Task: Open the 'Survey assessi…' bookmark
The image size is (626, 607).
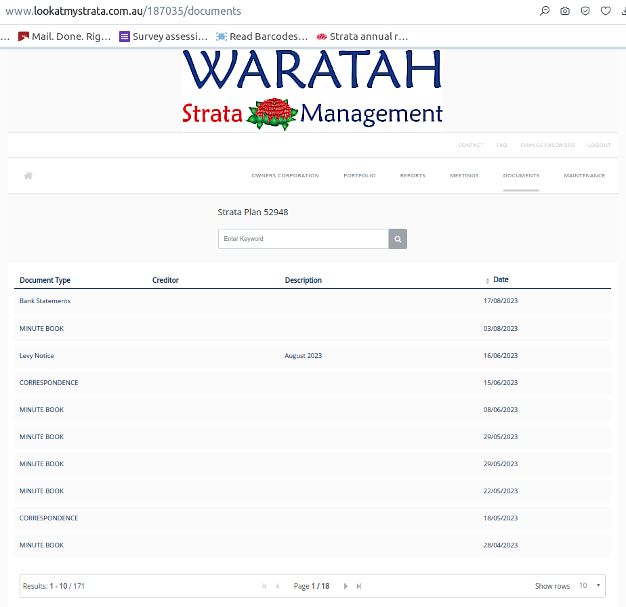Action: (164, 37)
